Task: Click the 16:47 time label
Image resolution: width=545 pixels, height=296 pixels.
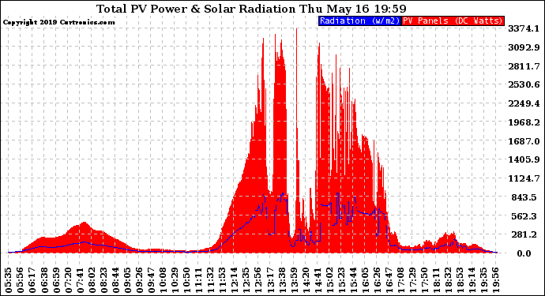Action: click(389, 280)
